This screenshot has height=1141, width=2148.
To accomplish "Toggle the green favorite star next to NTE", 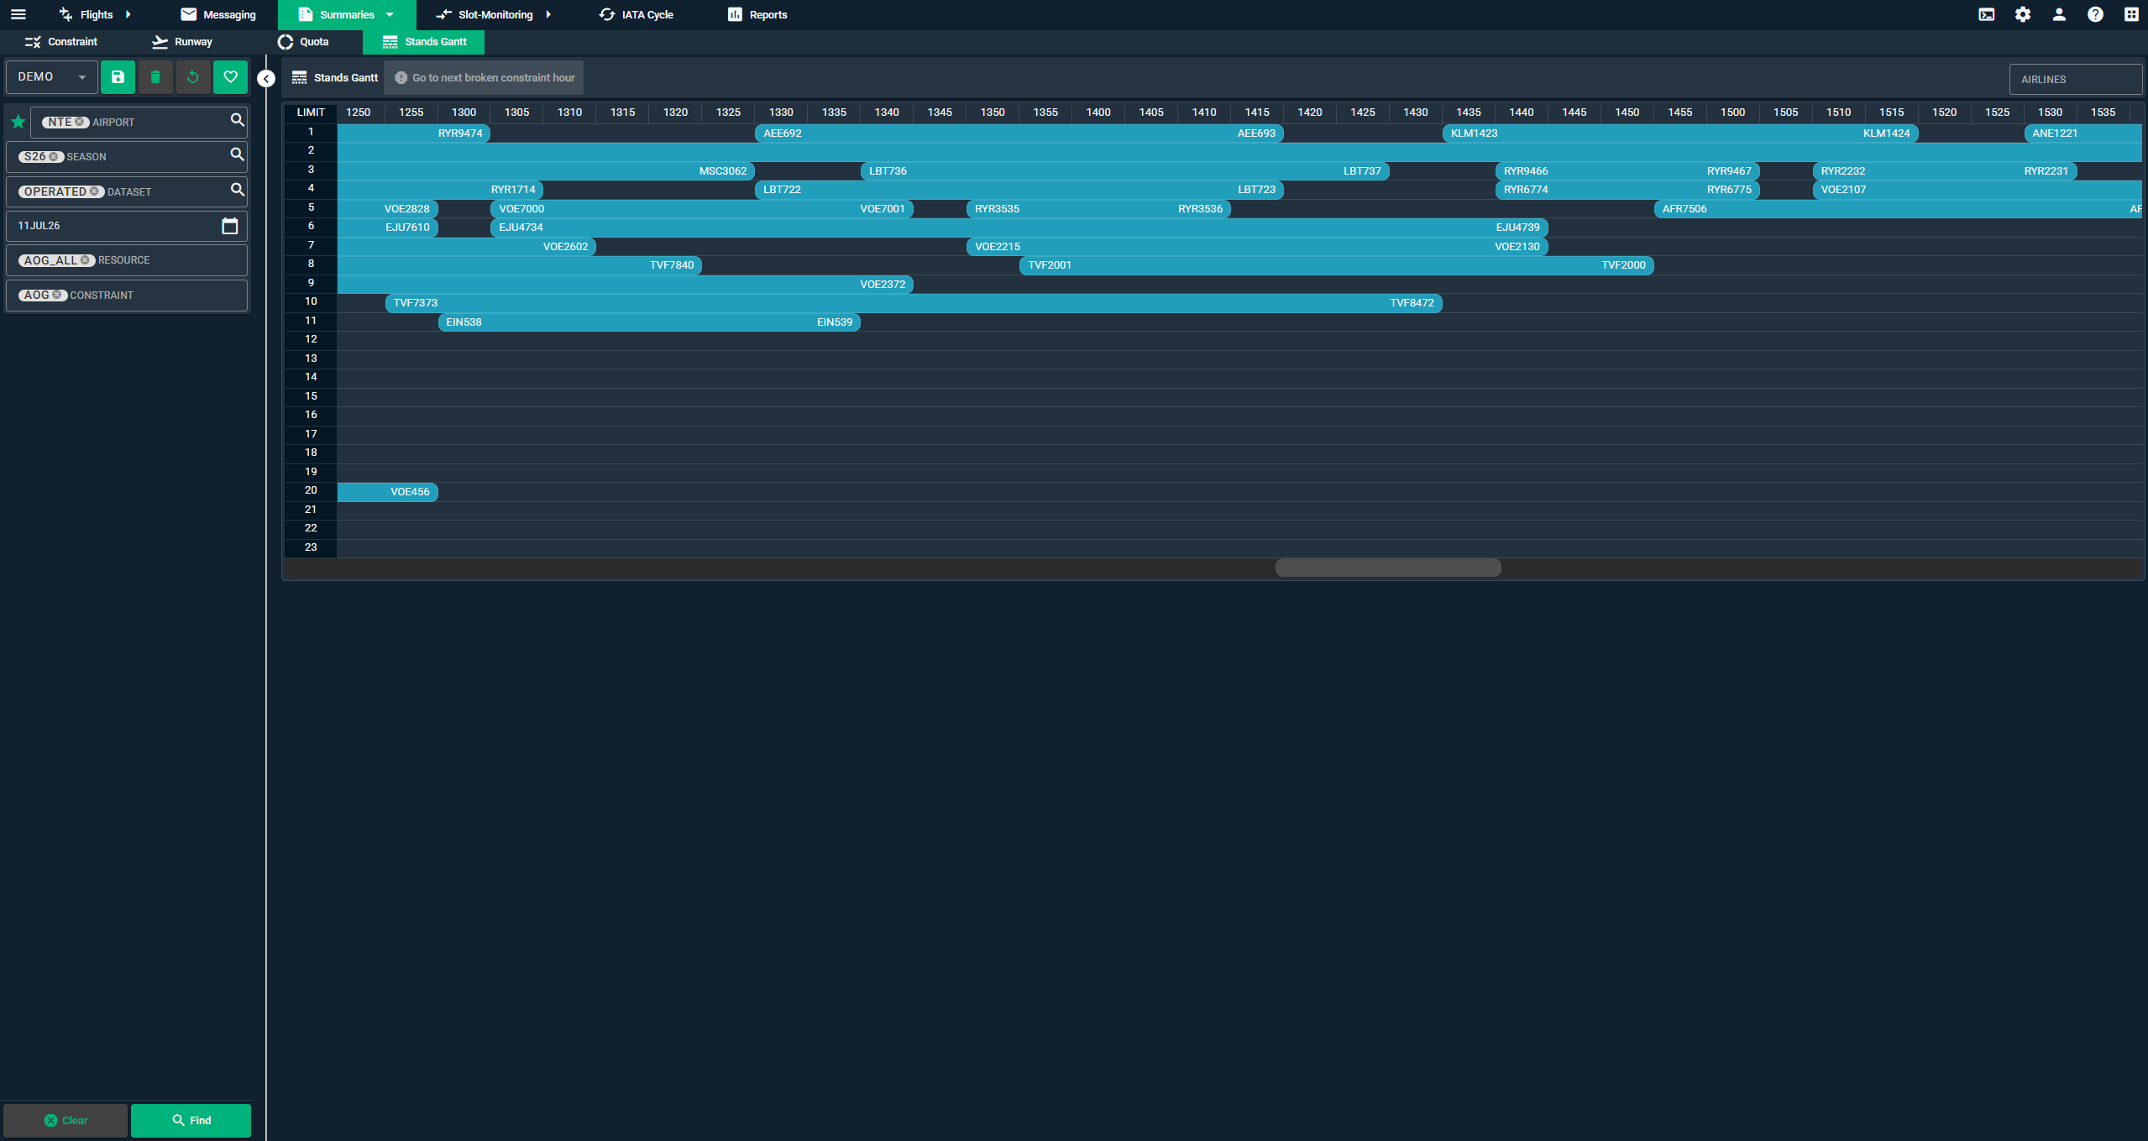I will 17,121.
